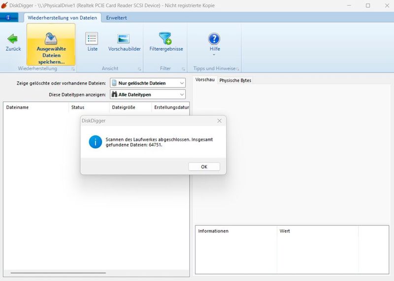Expand the Alle Dateitypen dropdown

pyautogui.click(x=182, y=94)
